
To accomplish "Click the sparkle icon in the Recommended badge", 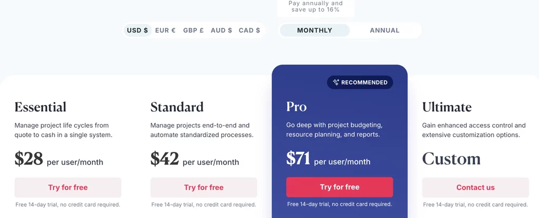I will point(336,82).
